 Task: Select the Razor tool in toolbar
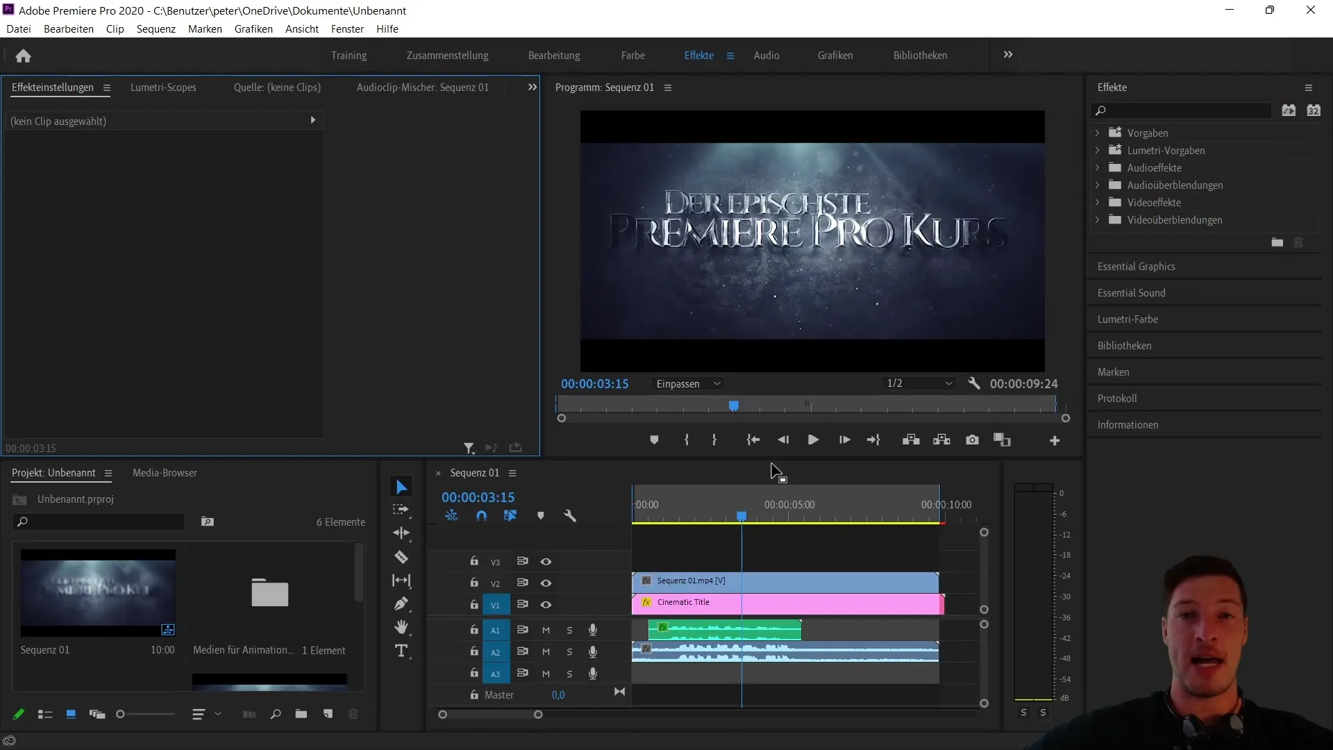pos(402,556)
